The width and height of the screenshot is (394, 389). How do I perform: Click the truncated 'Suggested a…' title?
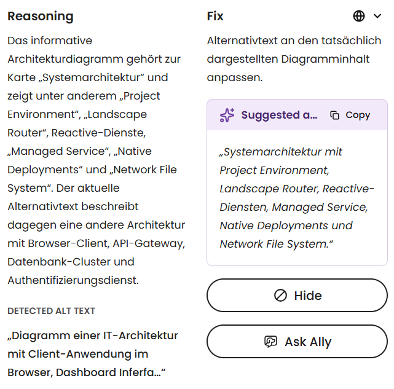(279, 115)
